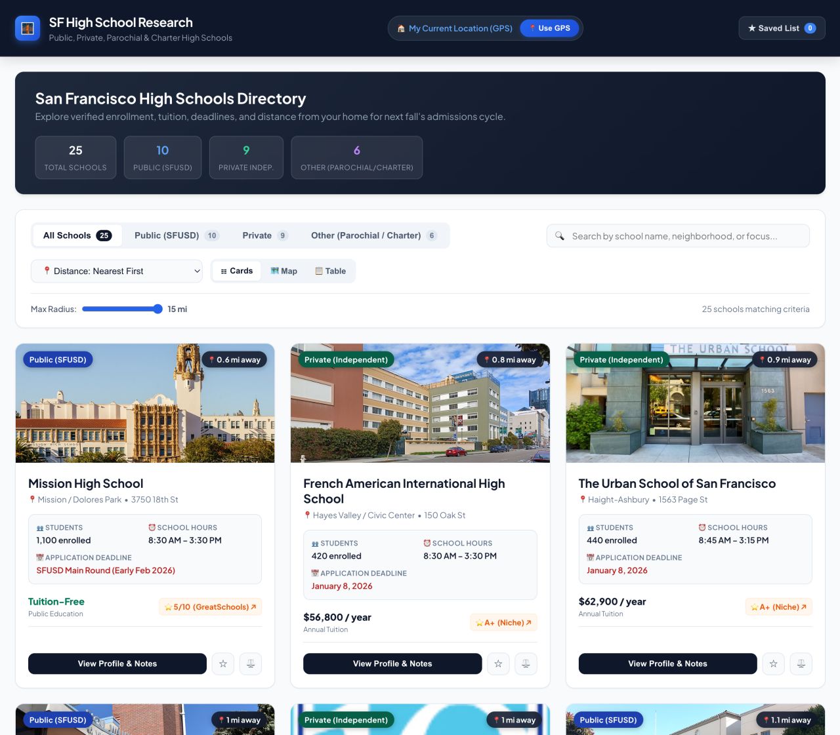Click the My Current Location (GPS) field
The width and height of the screenshot is (840, 735).
coord(461,28)
